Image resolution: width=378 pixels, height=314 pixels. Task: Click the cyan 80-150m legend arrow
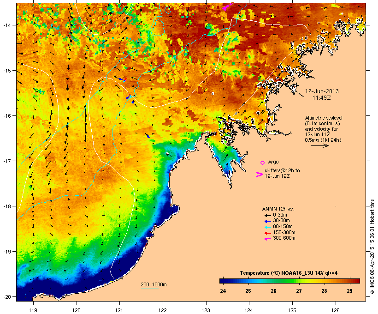[267, 227]
